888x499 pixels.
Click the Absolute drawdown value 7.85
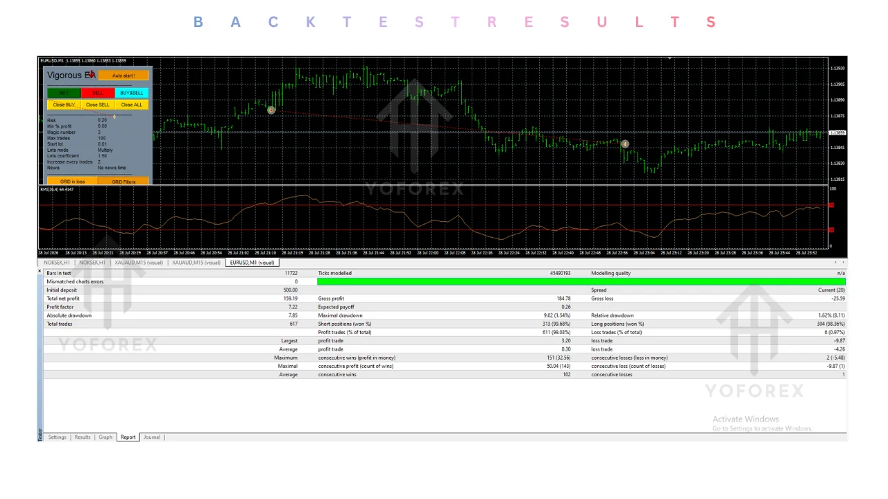coord(293,315)
